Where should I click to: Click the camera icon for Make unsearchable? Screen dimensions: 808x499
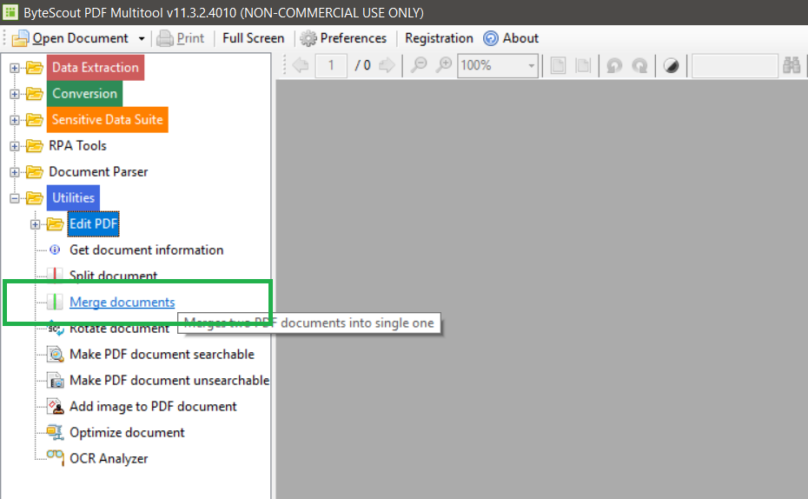click(55, 381)
